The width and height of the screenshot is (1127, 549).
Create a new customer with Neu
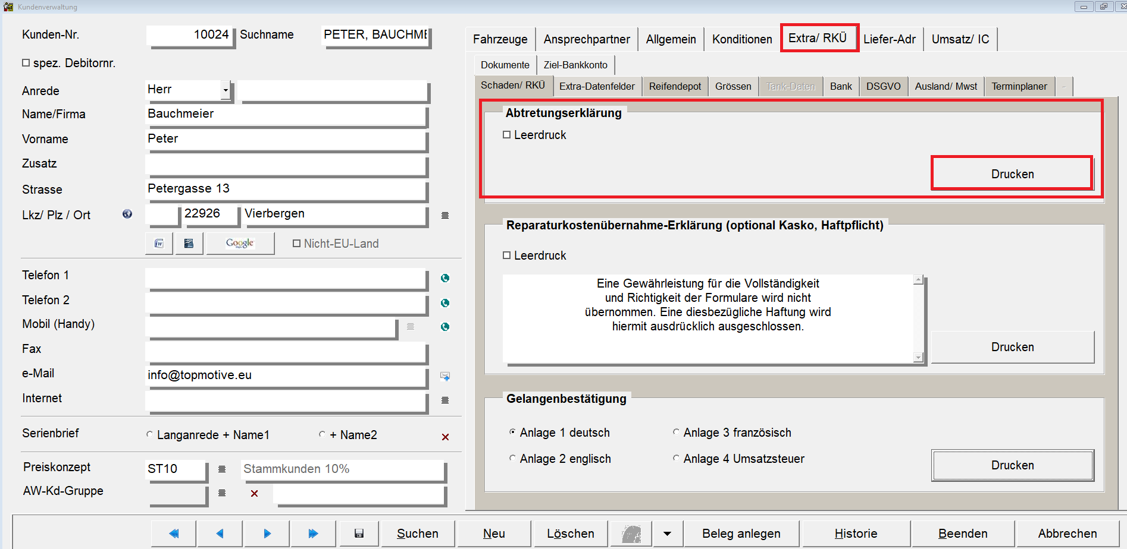[x=494, y=534]
